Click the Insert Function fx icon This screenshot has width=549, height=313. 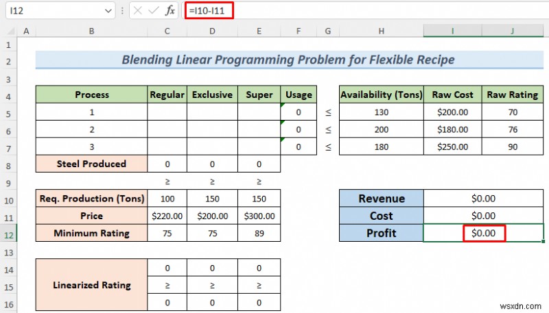(x=170, y=10)
